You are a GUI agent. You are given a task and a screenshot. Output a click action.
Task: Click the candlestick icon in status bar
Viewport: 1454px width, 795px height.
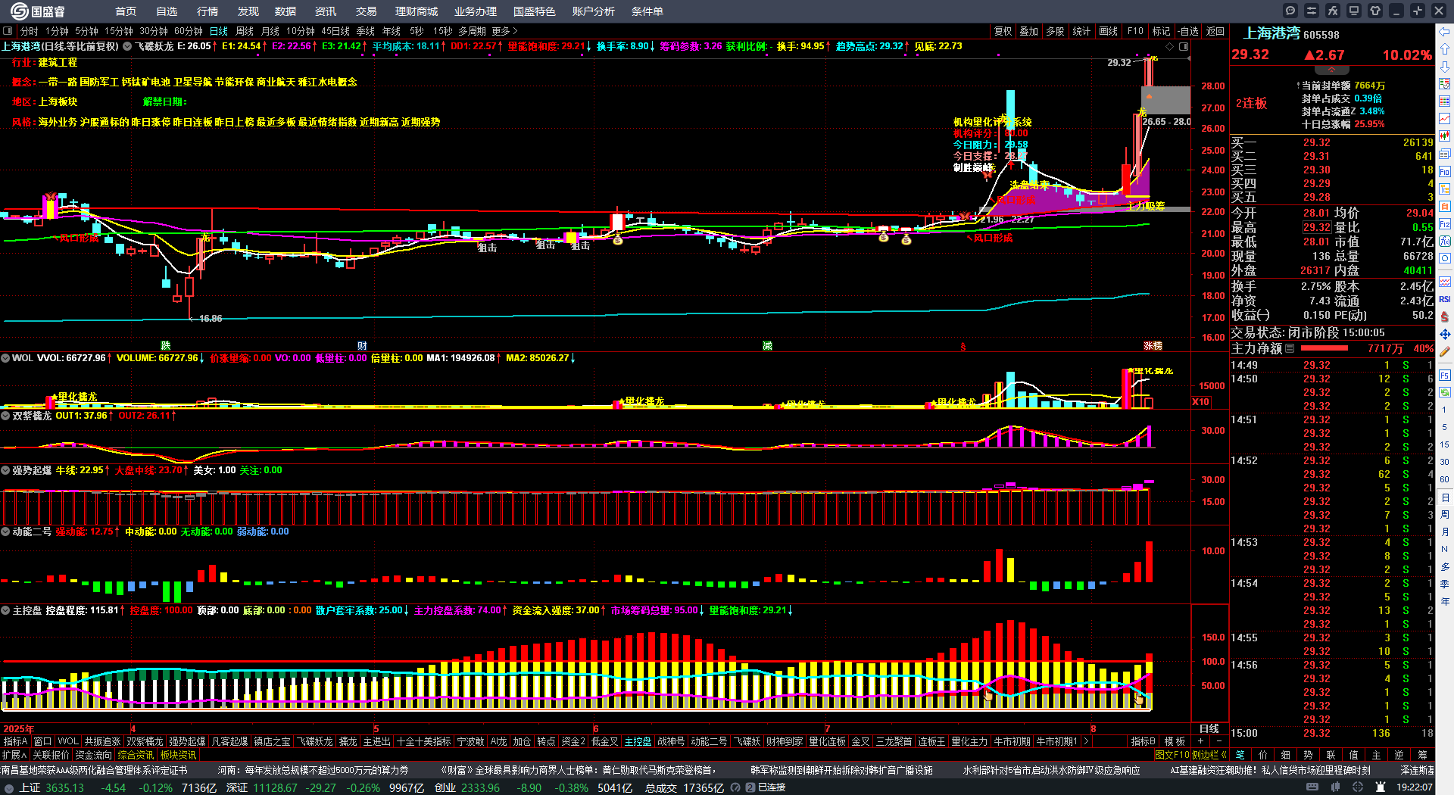1337,787
